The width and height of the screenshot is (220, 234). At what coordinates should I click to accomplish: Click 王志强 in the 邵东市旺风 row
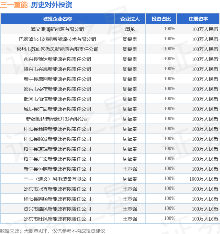(130, 219)
